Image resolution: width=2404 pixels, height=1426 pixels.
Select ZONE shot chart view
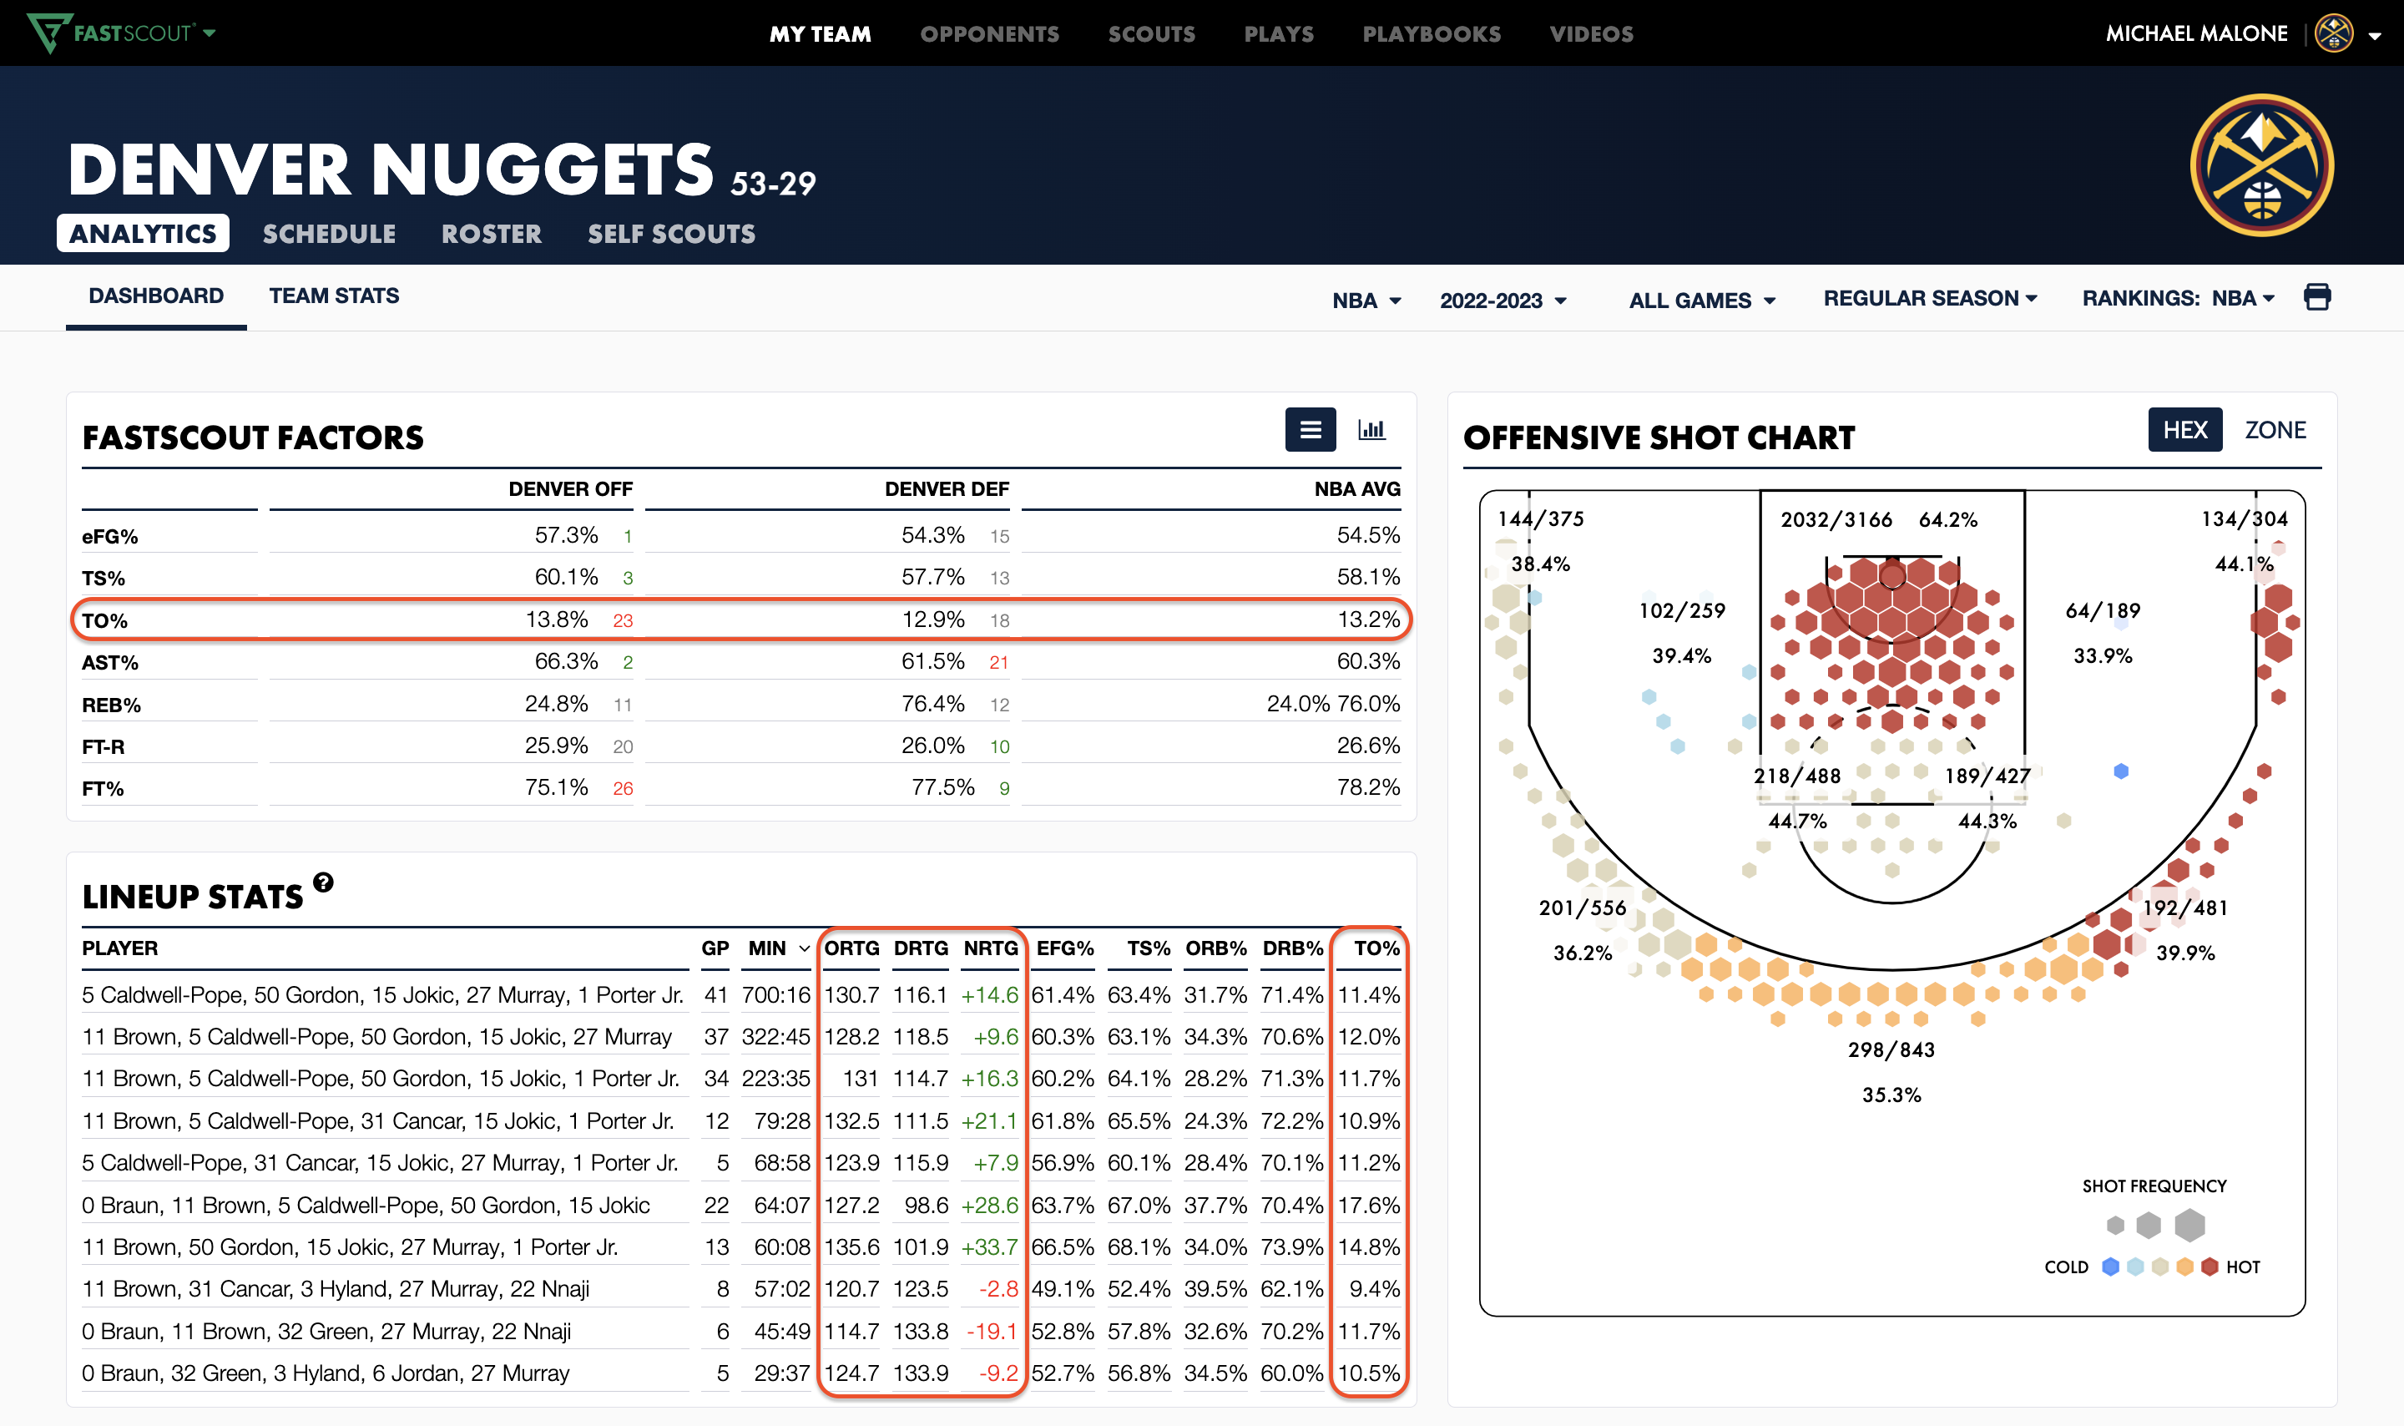[x=2275, y=429]
